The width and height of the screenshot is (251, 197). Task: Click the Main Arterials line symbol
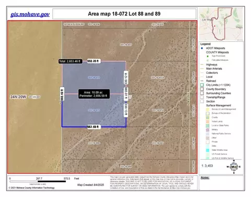coord(202,69)
